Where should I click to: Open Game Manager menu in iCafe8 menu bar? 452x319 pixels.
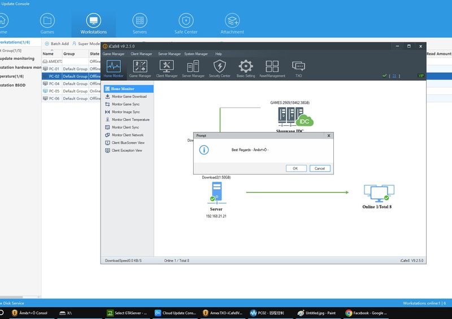[x=114, y=54]
